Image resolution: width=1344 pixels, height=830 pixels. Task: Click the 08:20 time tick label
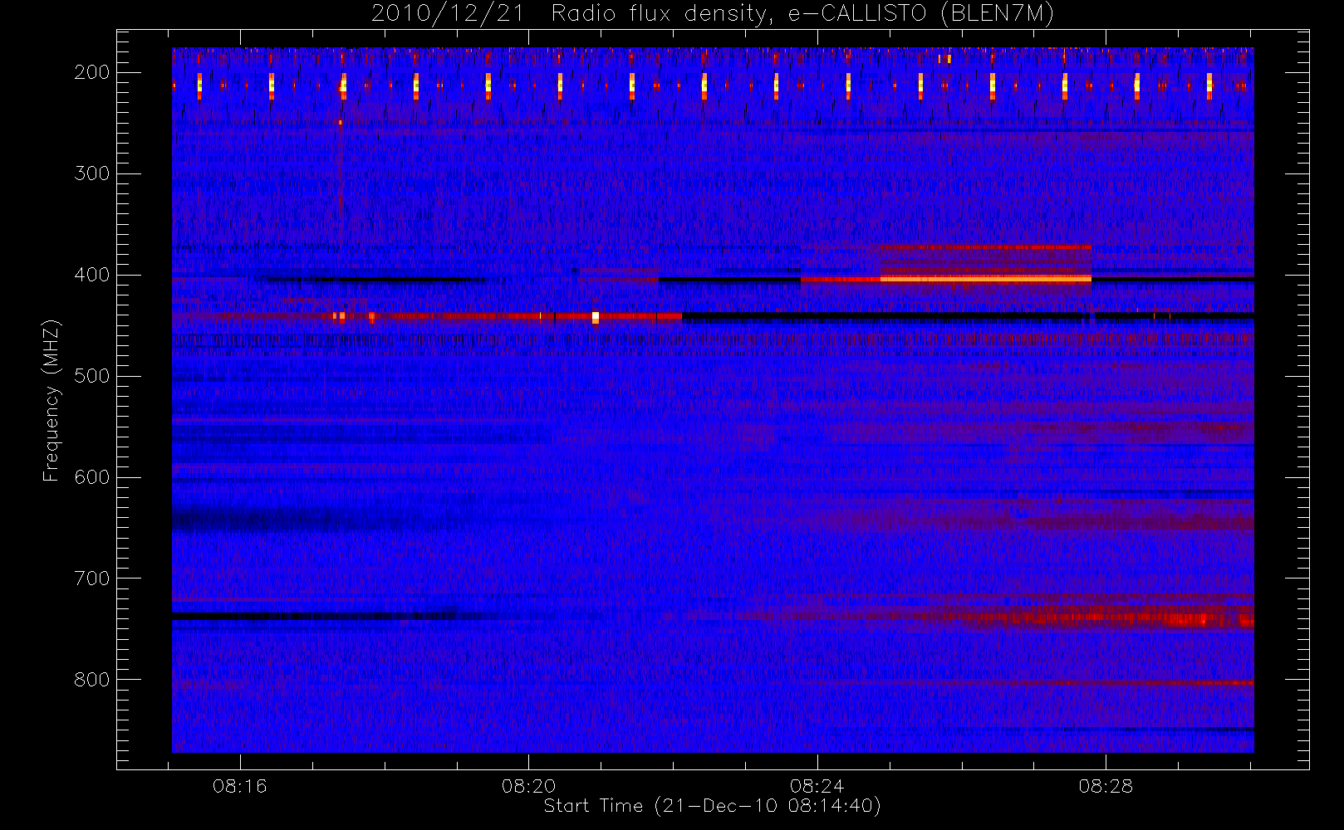tap(528, 786)
